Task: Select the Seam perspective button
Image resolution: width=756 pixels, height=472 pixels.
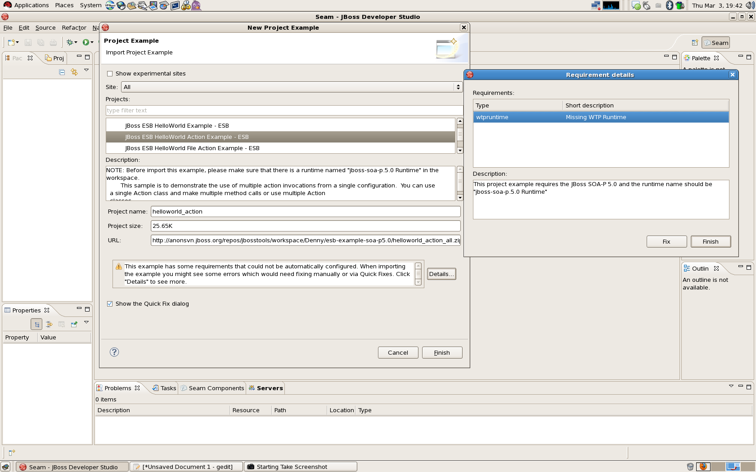Action: click(716, 43)
